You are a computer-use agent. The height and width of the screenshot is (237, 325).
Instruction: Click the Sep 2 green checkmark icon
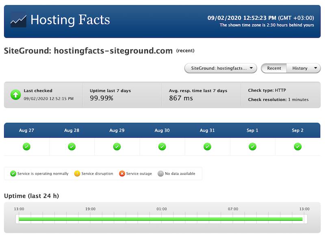298,147
